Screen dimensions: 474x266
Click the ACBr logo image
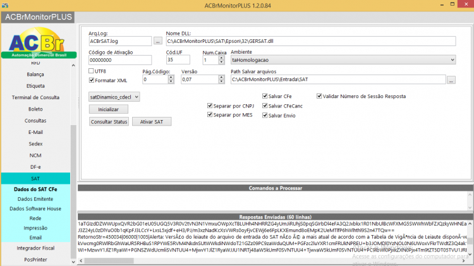[39, 42]
